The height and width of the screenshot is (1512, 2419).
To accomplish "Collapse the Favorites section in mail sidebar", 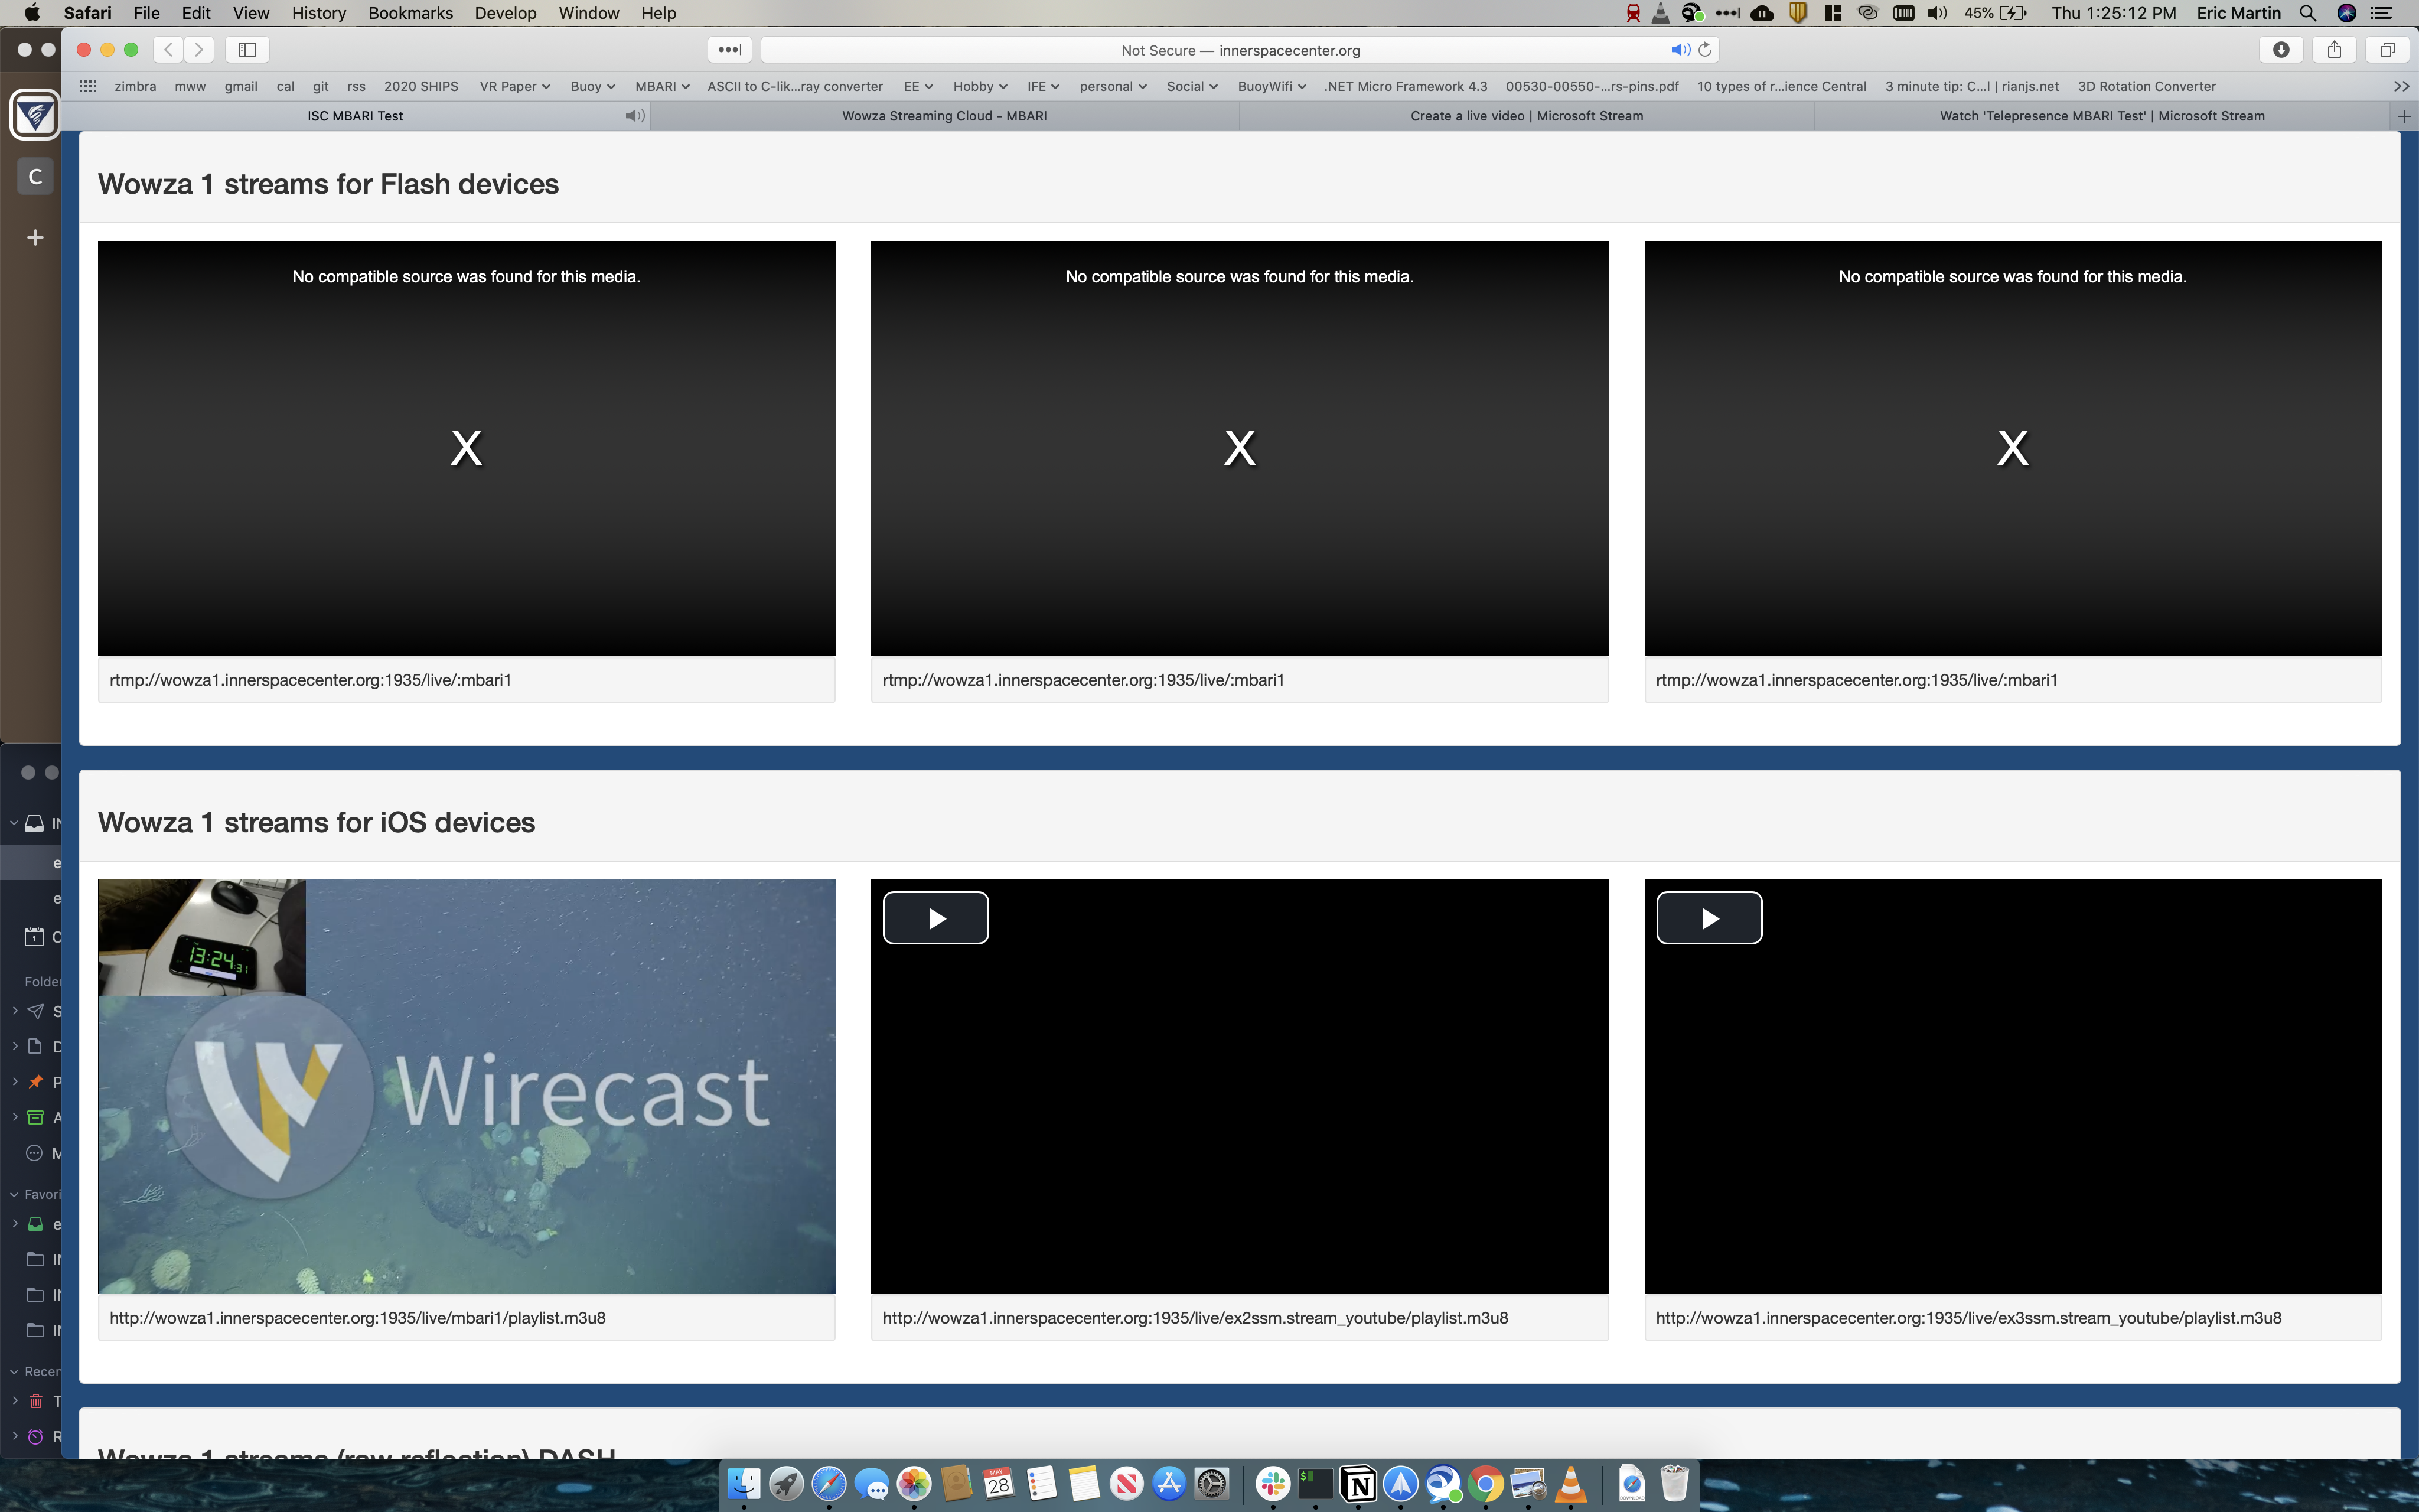I will click(x=14, y=1194).
